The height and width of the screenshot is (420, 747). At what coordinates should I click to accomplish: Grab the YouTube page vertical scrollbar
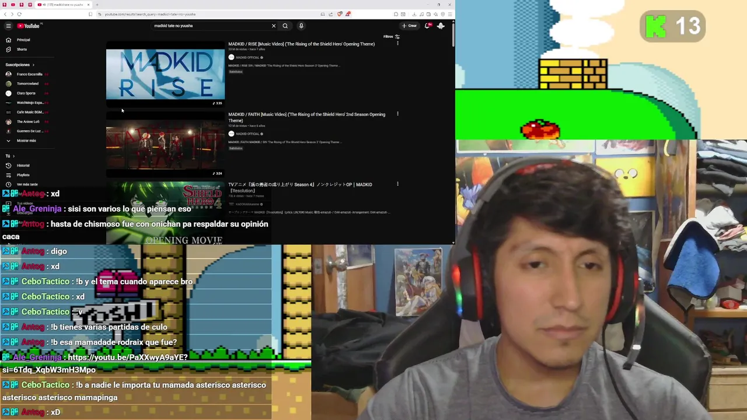pos(453,35)
